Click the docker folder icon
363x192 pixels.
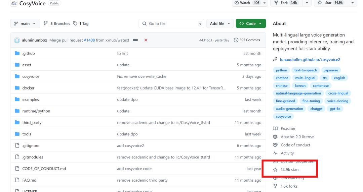click(x=17, y=88)
